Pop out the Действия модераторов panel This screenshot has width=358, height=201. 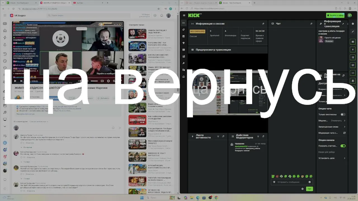[x=263, y=137]
